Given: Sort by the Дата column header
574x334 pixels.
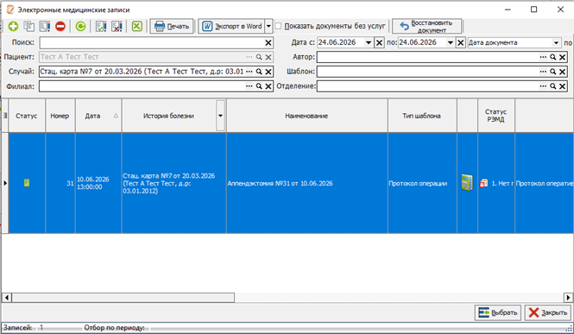Looking at the screenshot, I should pyautogui.click(x=98, y=116).
